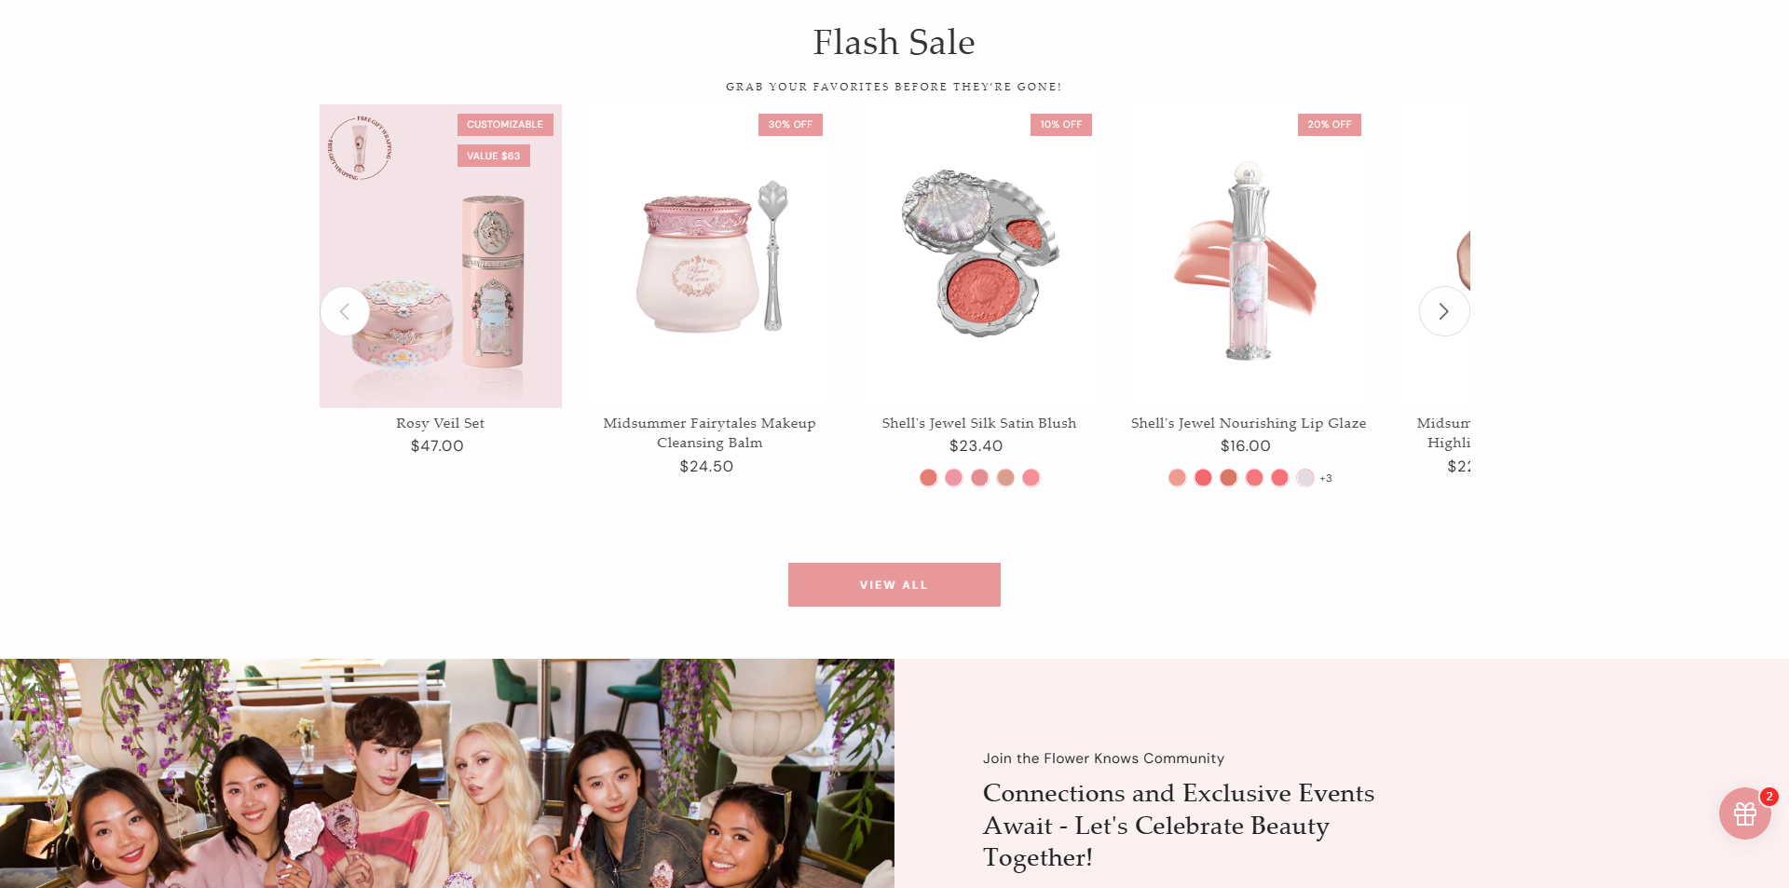Image resolution: width=1789 pixels, height=888 pixels.
Task: Select the pale lilac swatch under Lip Glaze
Action: (1305, 478)
